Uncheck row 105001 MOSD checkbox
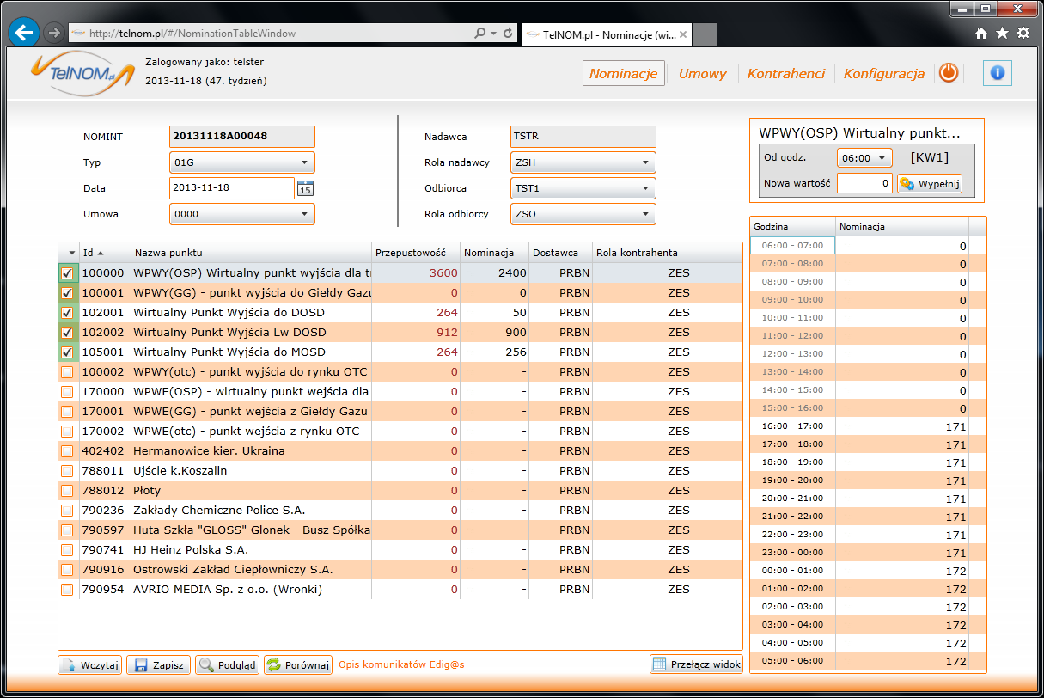Viewport: 1044px width, 698px height. [x=67, y=352]
